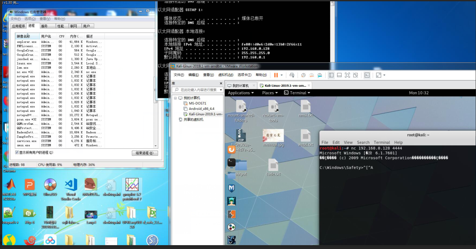
Task: Switch to the 我的计算机 tab in VMware
Action: pos(240,86)
